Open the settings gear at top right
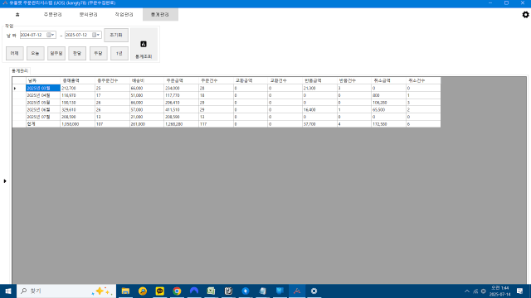Viewport: 531px width, 298px height. 525,15
